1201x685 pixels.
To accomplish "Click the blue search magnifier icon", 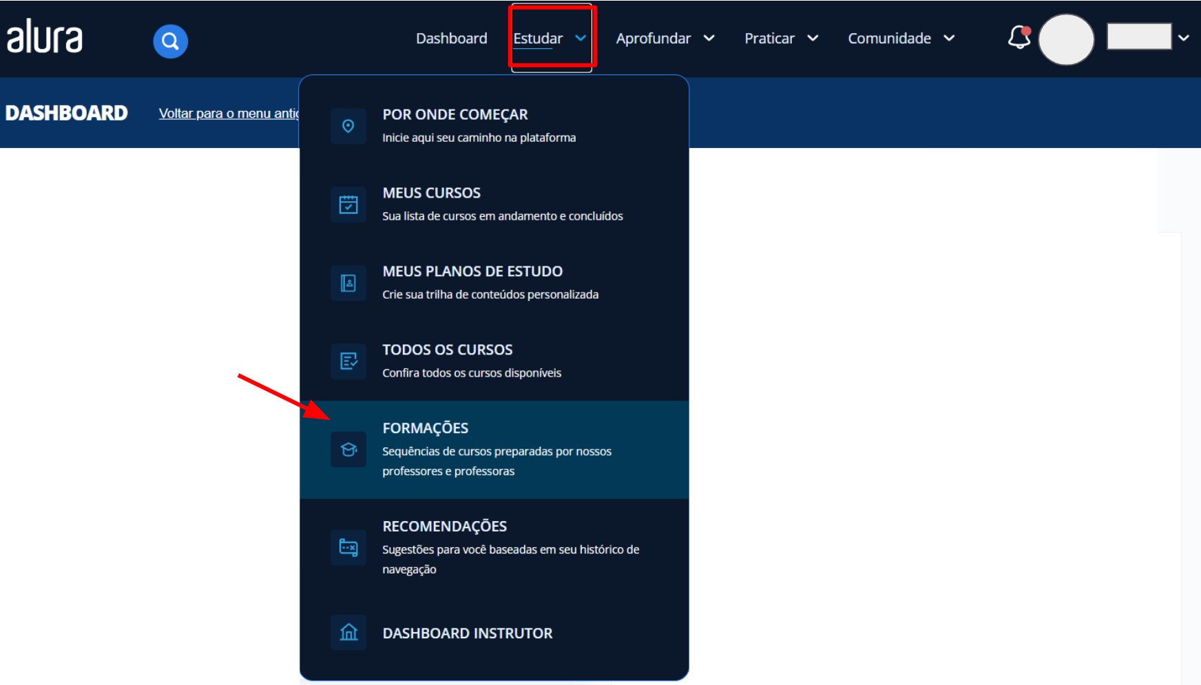I will click(170, 41).
